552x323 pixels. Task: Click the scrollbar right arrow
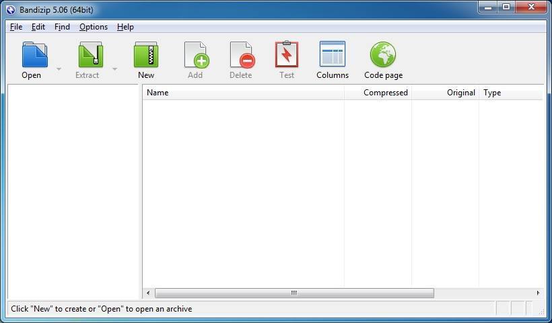click(x=538, y=293)
